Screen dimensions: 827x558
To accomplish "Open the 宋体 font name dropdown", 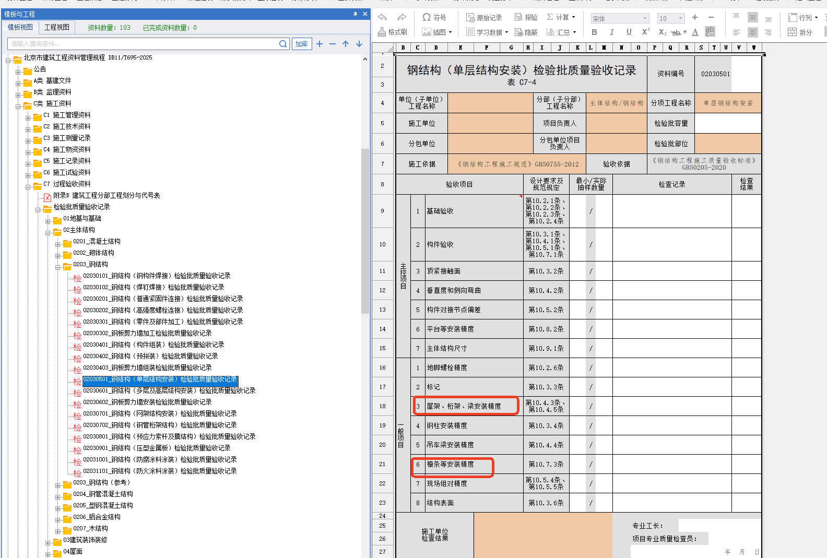I will (645, 18).
